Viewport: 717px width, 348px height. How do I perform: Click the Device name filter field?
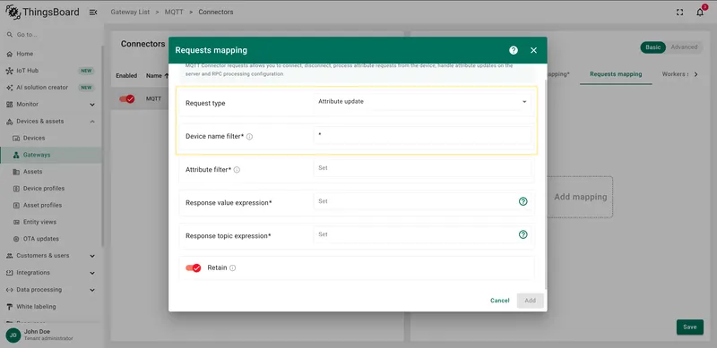421,136
